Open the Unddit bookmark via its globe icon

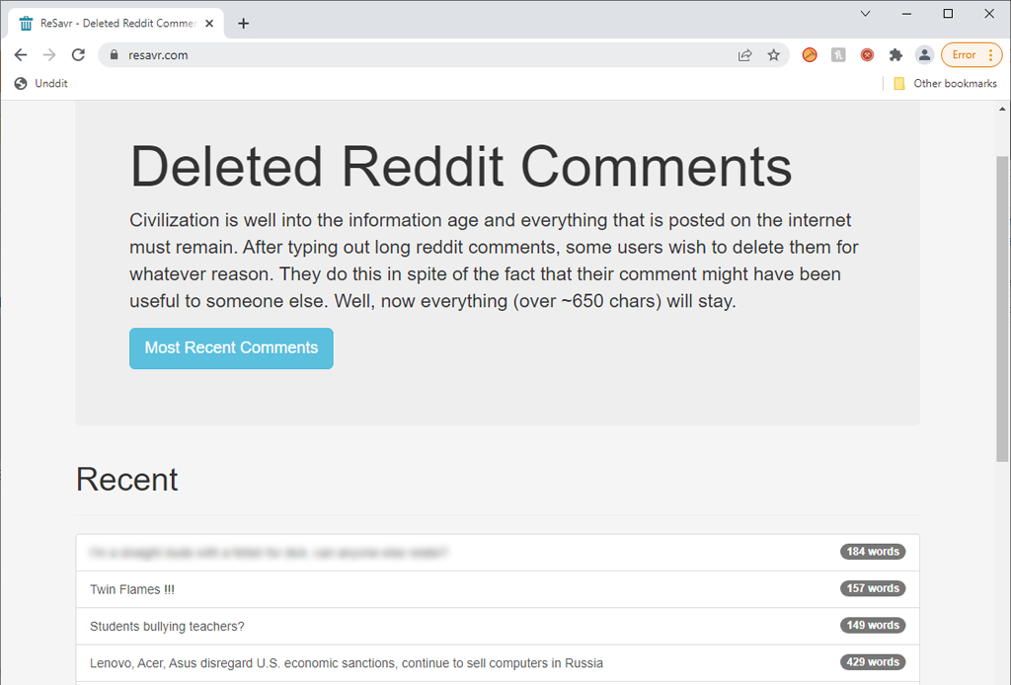click(x=21, y=83)
